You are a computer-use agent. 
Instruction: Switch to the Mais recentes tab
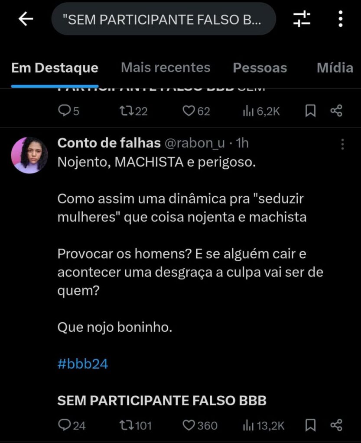click(x=166, y=67)
